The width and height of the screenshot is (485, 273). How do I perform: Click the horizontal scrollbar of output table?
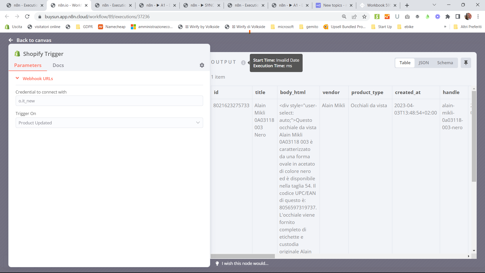[243, 256]
